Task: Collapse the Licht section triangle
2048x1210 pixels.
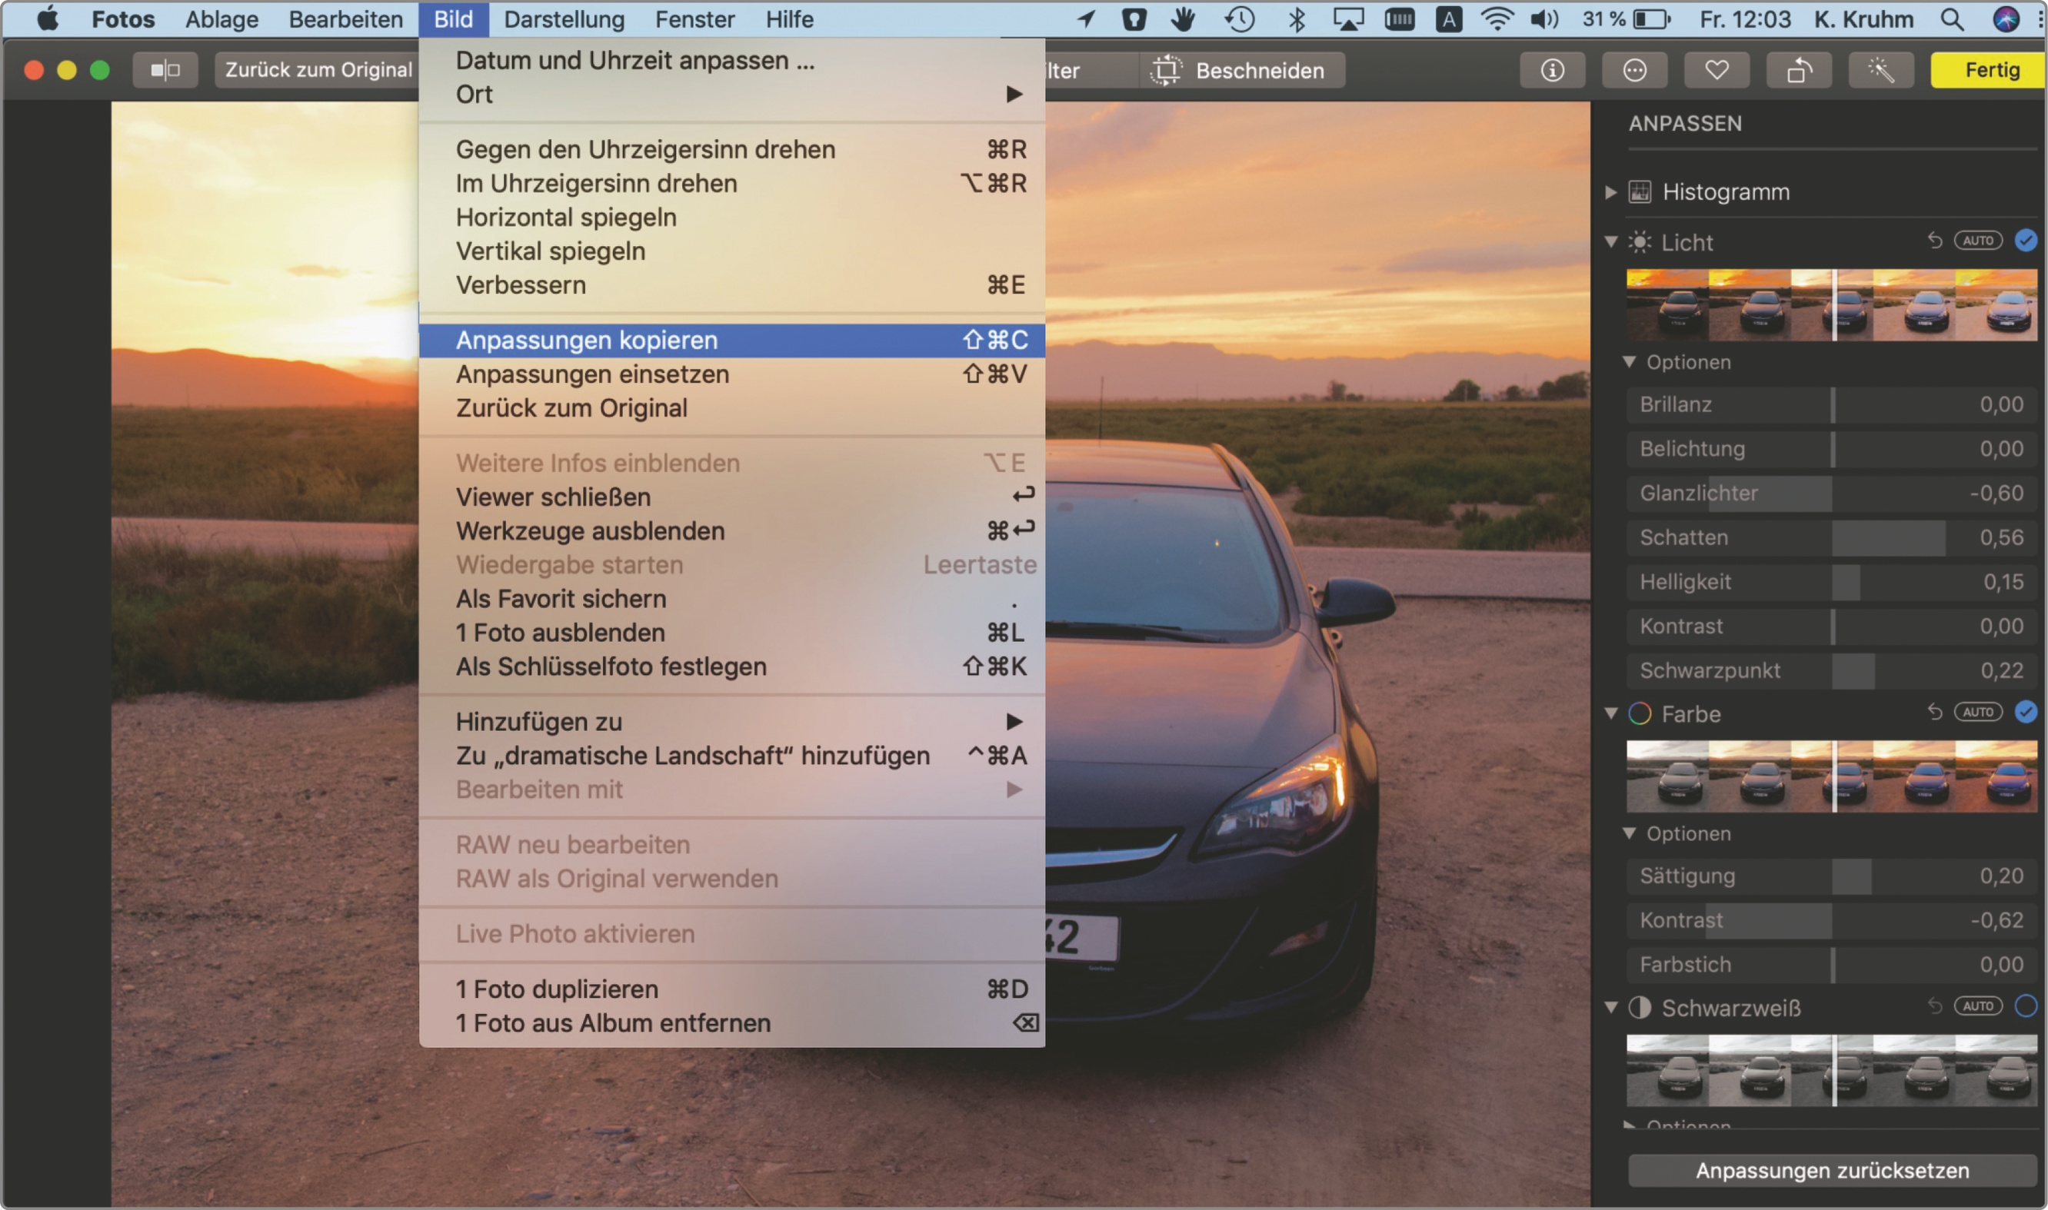Action: tap(1611, 242)
